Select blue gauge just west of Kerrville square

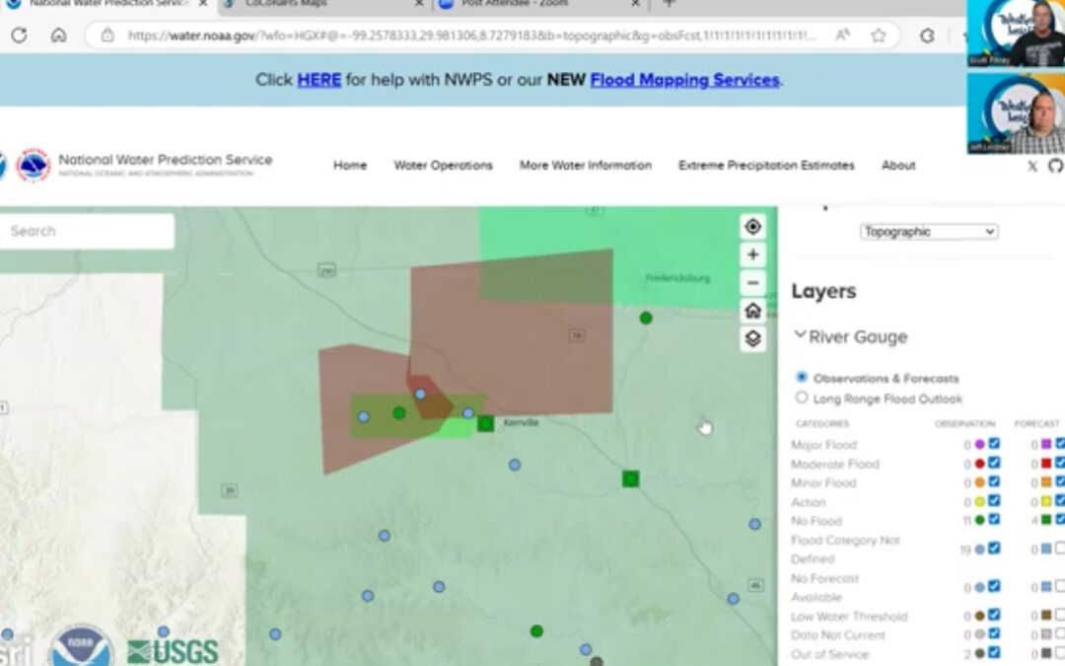coord(467,412)
